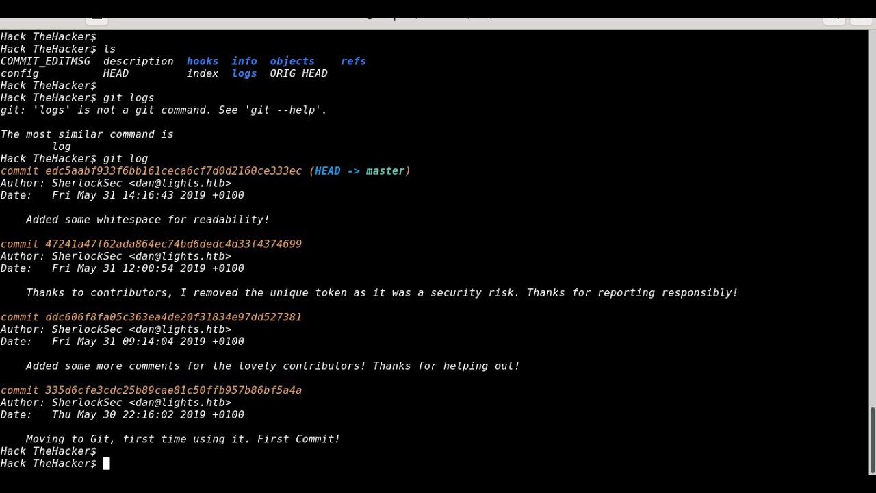Click the 'config' file name
The height and width of the screenshot is (493, 876).
tap(19, 73)
